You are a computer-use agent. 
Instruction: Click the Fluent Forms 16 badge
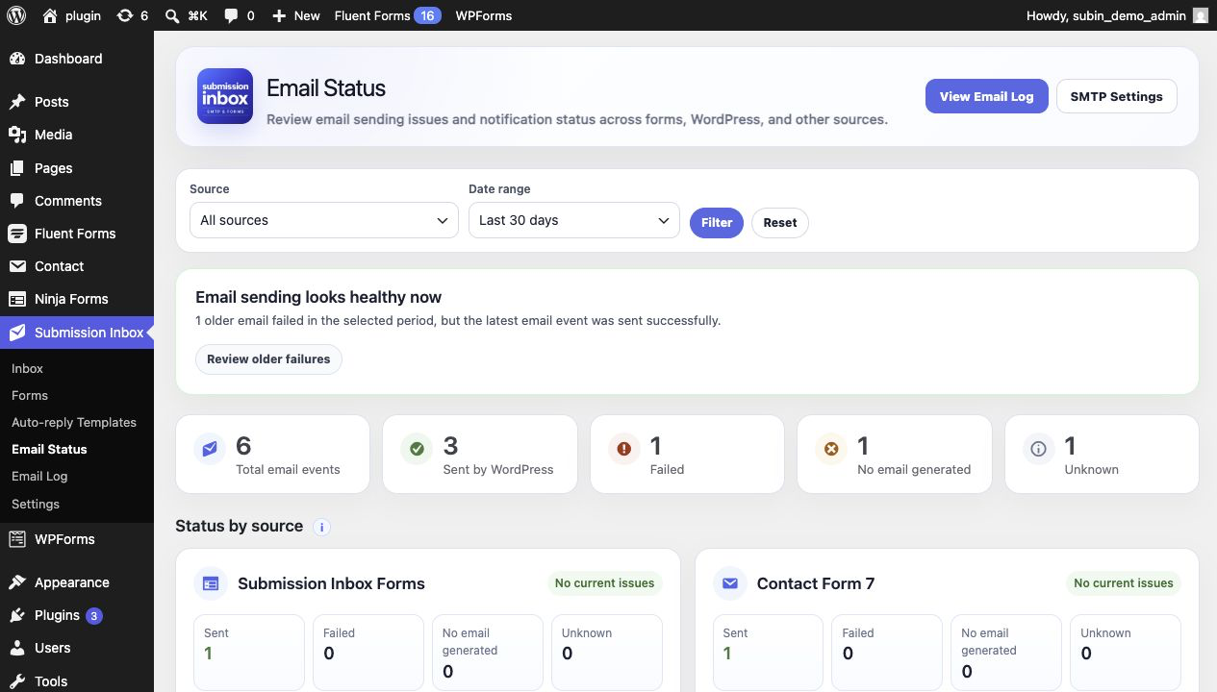point(428,15)
